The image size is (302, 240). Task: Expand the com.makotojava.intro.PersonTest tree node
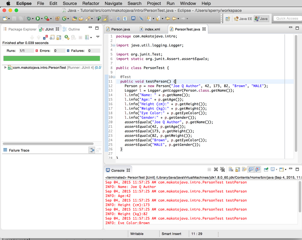pyautogui.click(x=5, y=68)
